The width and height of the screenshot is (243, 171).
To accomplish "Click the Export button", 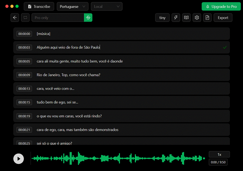I will pos(223,18).
